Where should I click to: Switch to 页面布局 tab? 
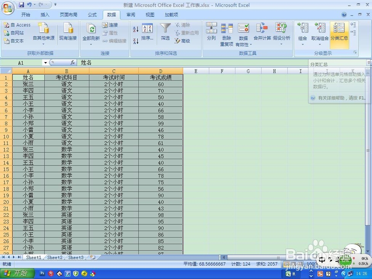tap(68, 15)
